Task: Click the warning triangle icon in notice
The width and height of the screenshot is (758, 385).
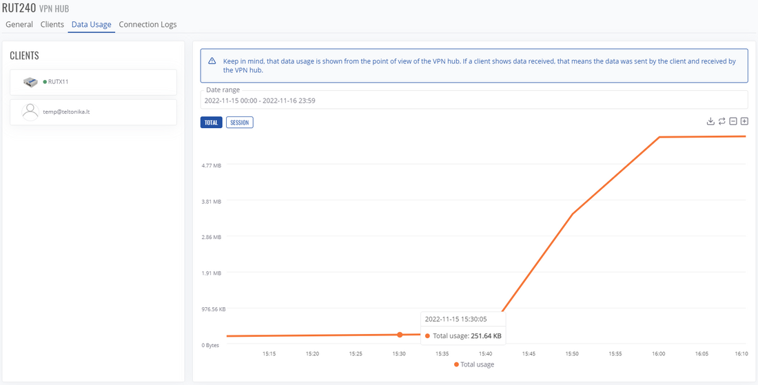Action: click(x=212, y=61)
